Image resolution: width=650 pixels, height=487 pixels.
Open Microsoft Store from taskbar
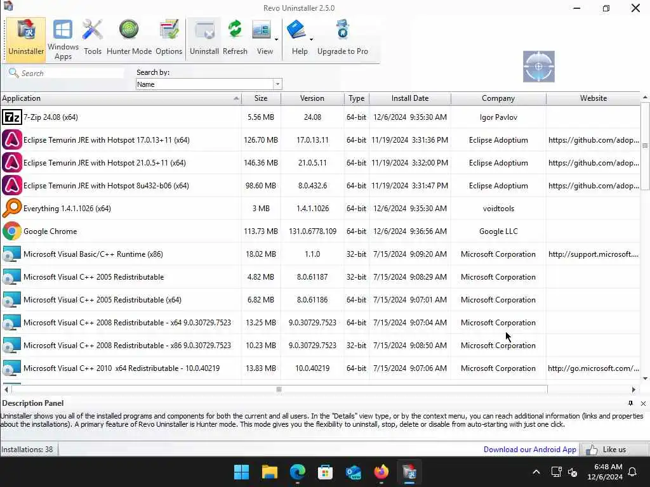tap(326, 472)
